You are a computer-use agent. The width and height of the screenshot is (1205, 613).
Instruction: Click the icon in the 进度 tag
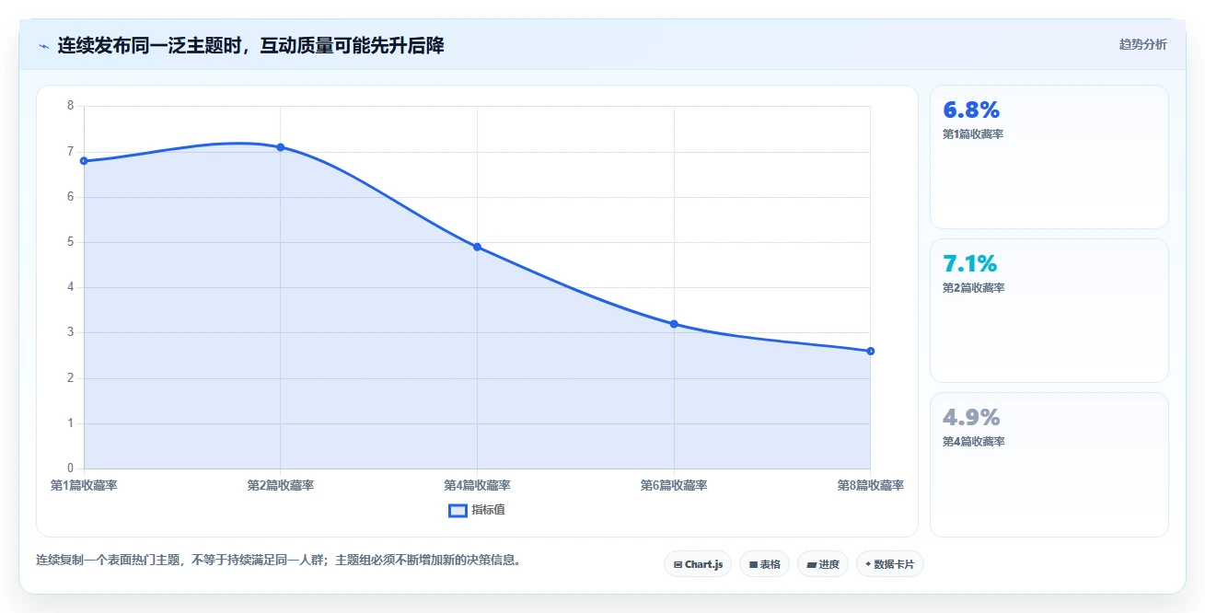click(x=812, y=565)
